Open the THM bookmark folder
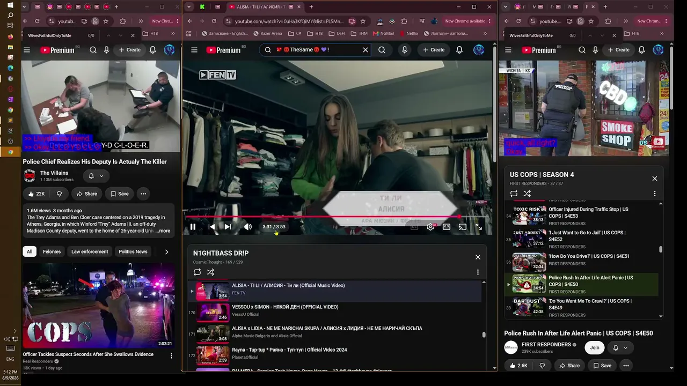 [x=359, y=33]
